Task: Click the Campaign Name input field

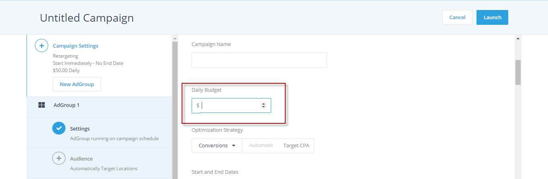Action: point(259,60)
